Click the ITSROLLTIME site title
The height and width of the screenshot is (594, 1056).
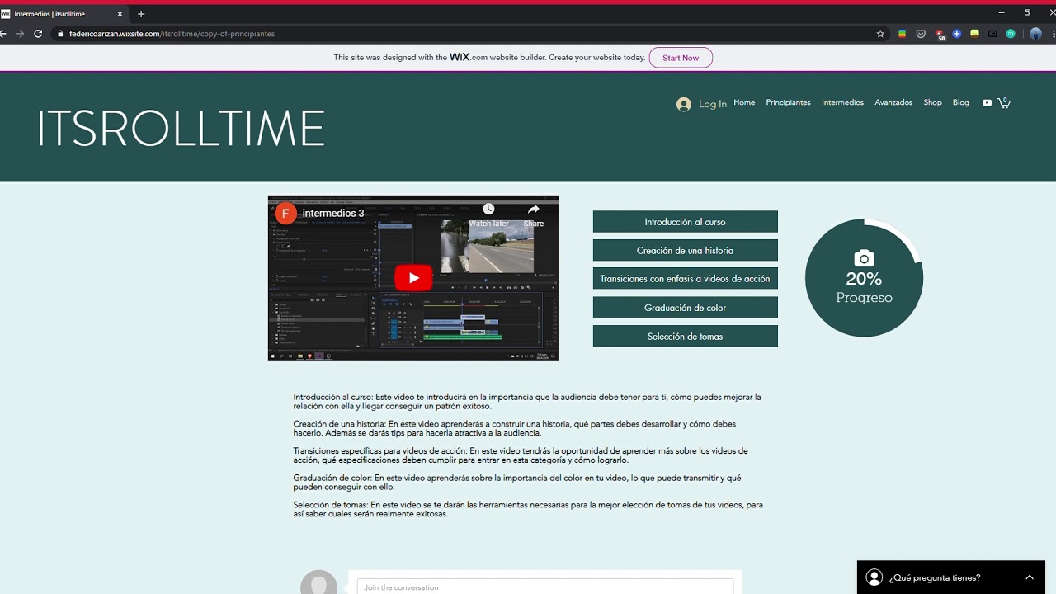click(x=181, y=129)
